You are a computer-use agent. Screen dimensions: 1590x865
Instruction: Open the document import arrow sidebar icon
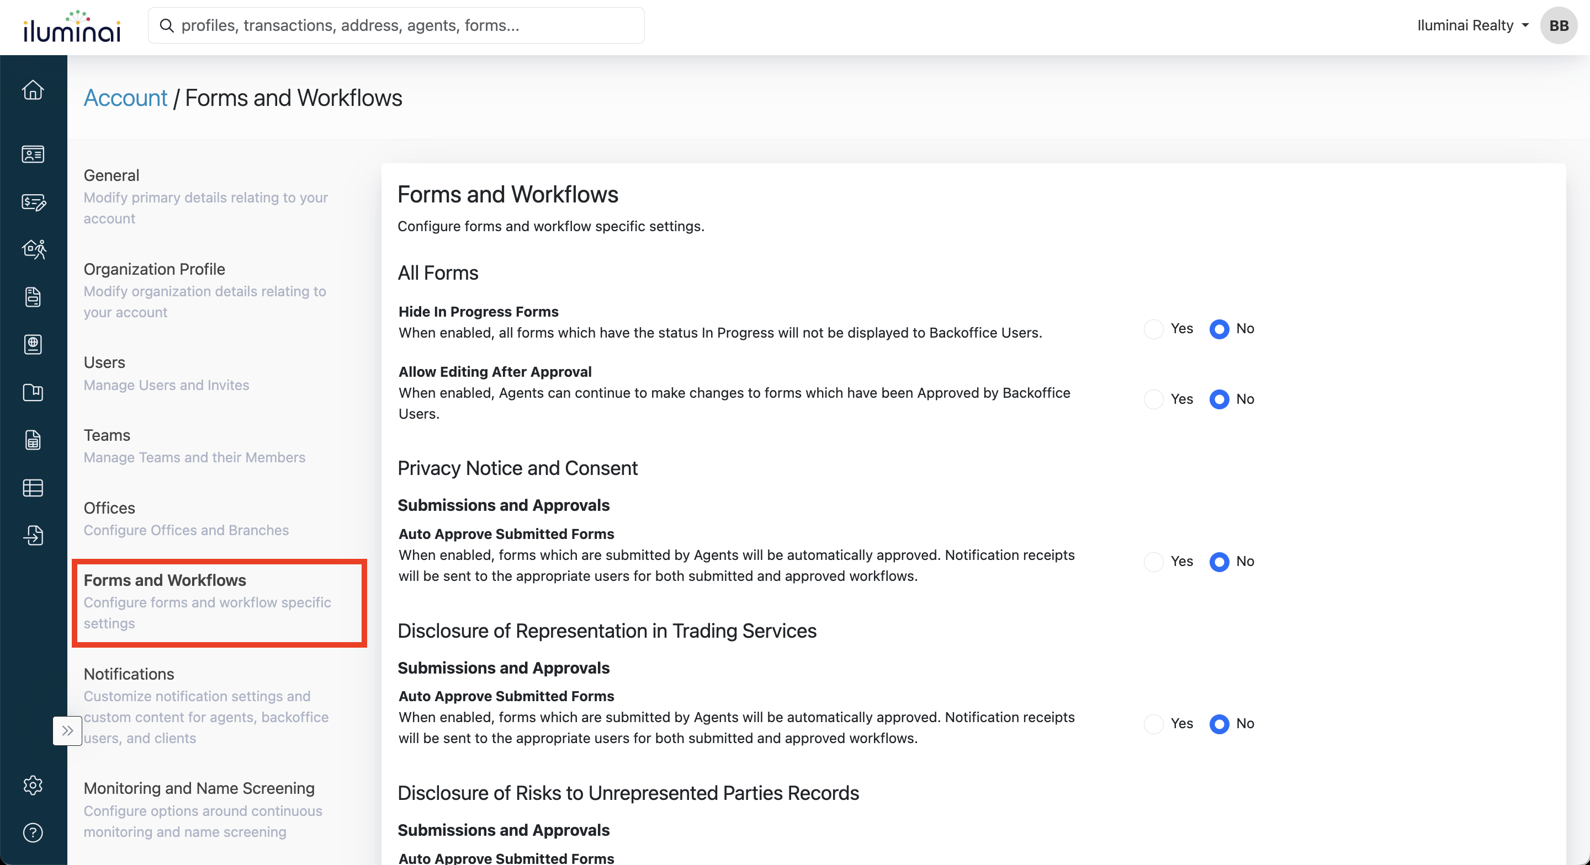click(x=33, y=535)
